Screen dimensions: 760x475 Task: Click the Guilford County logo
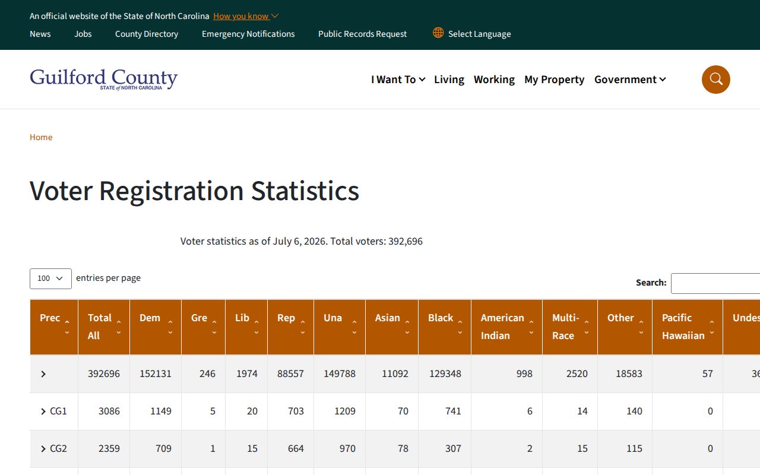click(104, 80)
